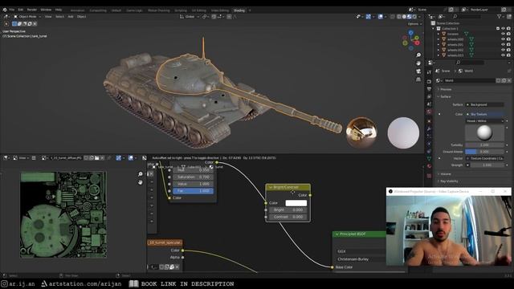Click the Texture Coordinate vector button
This screenshot has width=514, height=289.
pos(484,158)
